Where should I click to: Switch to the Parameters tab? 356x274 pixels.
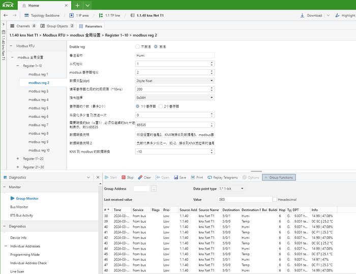(91, 26)
